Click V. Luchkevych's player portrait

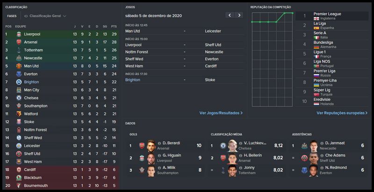pyautogui.click(x=233, y=145)
